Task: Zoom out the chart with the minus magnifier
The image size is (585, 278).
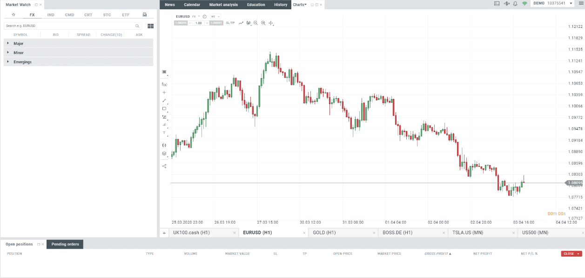Action: [x=256, y=23]
